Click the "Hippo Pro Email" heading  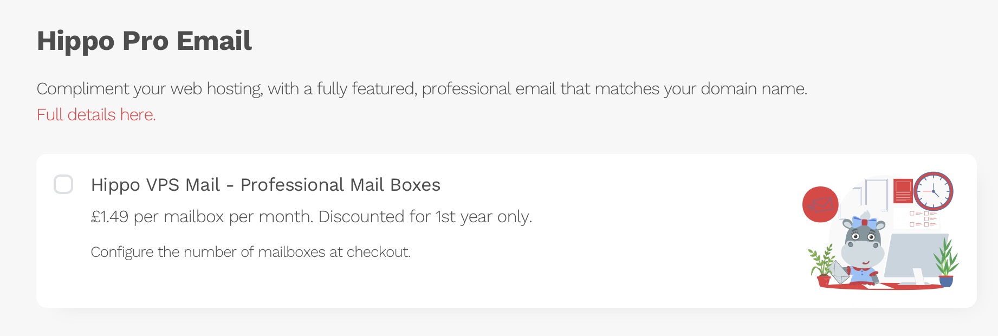pos(144,41)
